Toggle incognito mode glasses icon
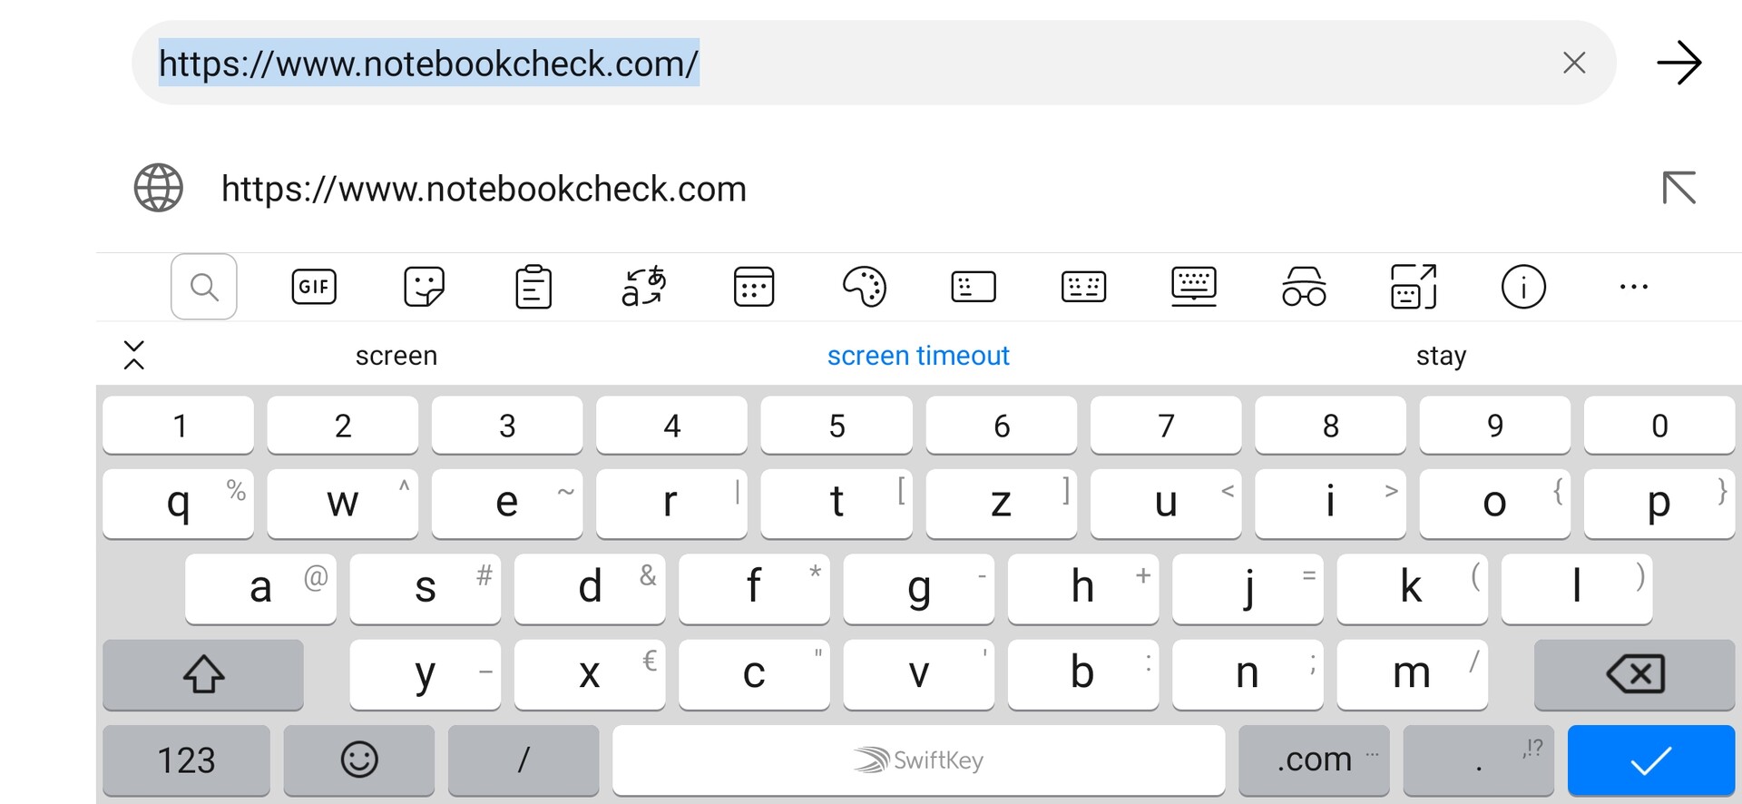 1304,287
